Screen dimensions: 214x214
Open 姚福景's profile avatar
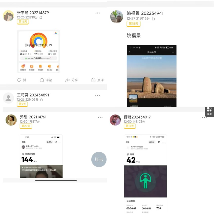(x=117, y=17)
